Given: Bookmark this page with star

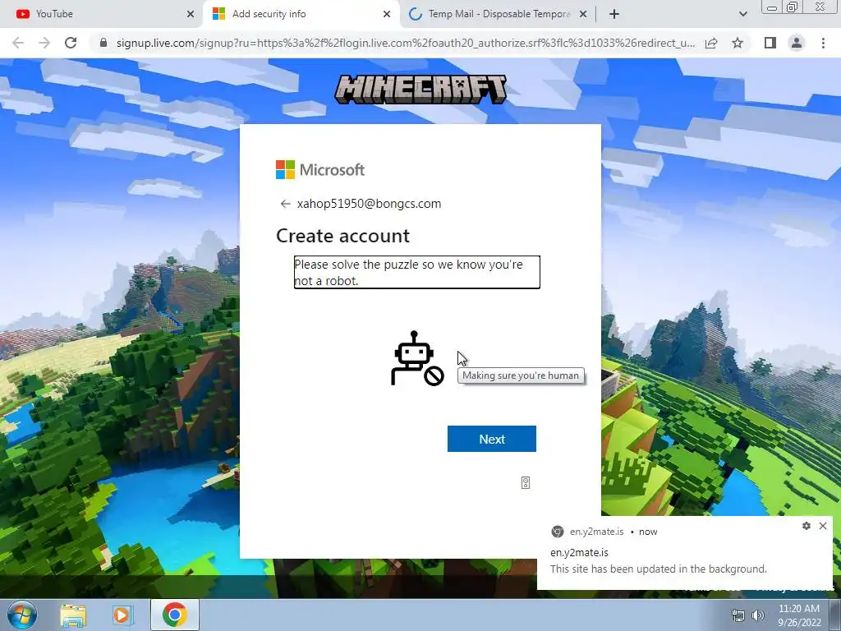Looking at the screenshot, I should (x=738, y=43).
